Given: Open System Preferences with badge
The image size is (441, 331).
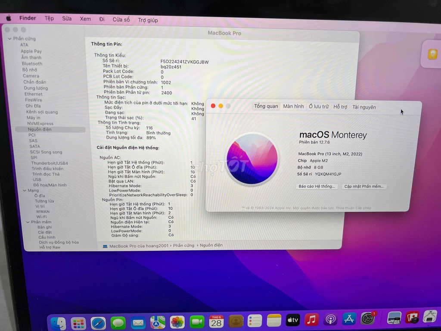Looking at the screenshot, I should tap(368, 319).
